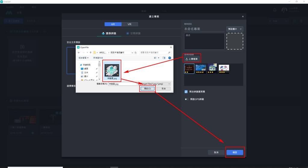Select the 辨識圖.jpg file thumbnail
The height and width of the screenshot is (168, 308).
click(112, 71)
